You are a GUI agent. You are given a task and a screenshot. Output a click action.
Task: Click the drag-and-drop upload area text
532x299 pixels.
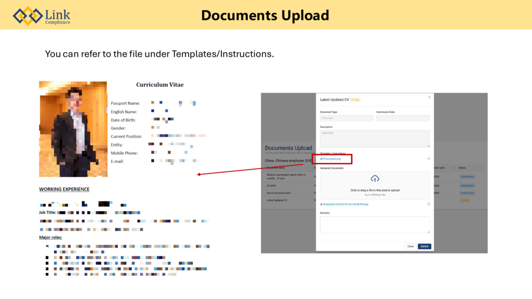tap(375, 191)
